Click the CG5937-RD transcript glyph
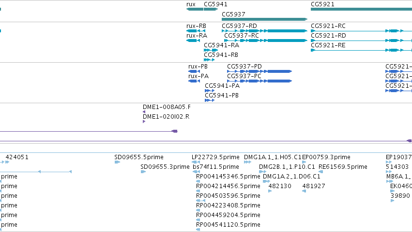Image resolution: width=412 pixels, height=232 pixels. pos(264,31)
